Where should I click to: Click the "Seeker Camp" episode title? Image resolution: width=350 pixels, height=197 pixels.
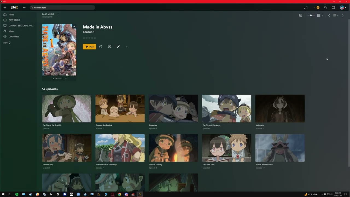coord(48,164)
